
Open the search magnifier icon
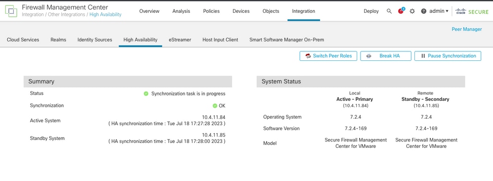[389, 11]
